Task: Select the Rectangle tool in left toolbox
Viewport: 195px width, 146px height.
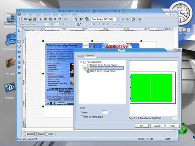Action: pyautogui.click(x=19, y=41)
